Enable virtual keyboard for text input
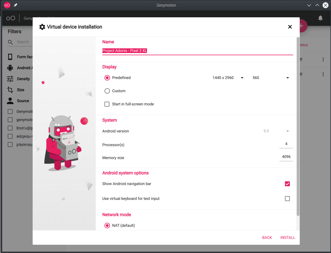The height and width of the screenshot is (253, 331). (x=287, y=199)
